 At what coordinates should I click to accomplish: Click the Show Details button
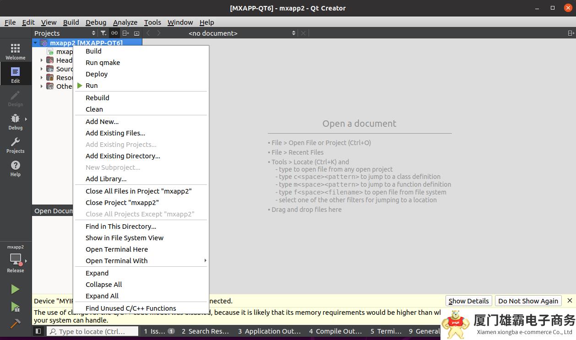(x=468, y=301)
